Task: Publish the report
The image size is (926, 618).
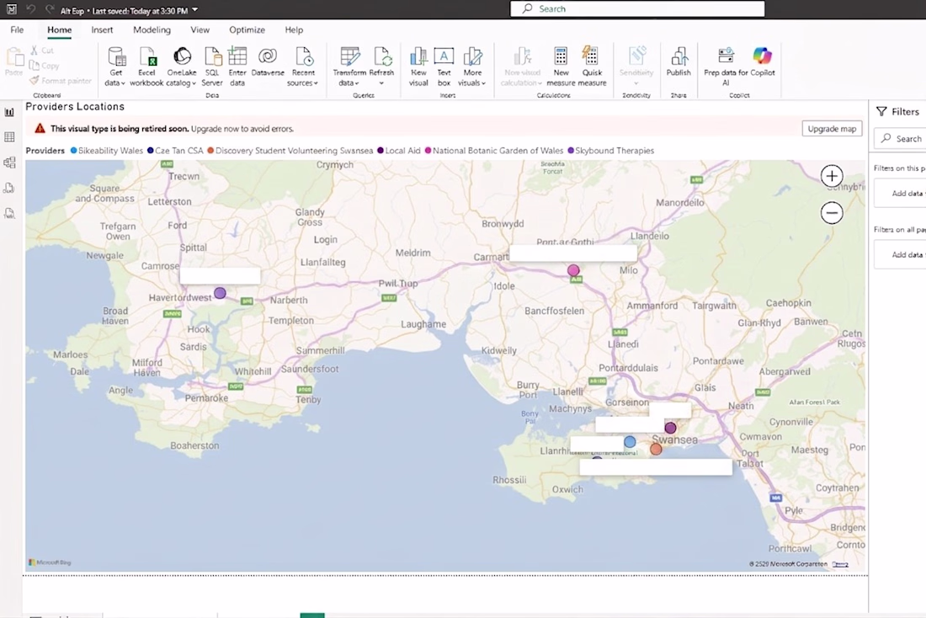Action: point(679,62)
